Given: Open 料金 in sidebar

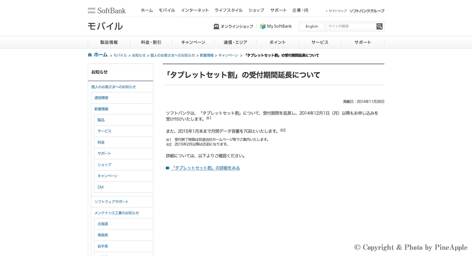Looking at the screenshot, I should 101,142.
